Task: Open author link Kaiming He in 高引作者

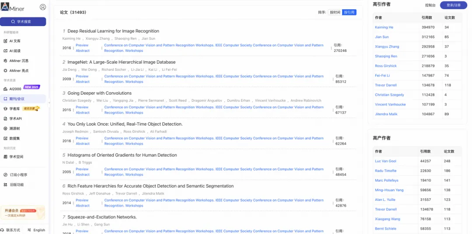Action: coord(384,28)
